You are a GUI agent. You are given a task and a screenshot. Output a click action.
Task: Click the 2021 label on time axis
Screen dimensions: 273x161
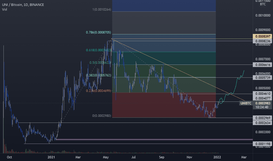pyautogui.click(x=51, y=157)
